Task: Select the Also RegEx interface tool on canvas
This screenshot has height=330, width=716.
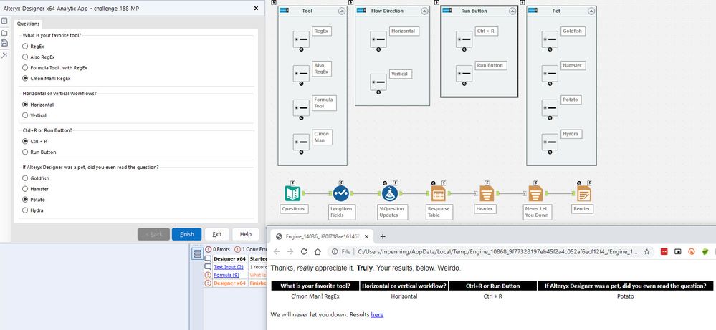Action: tap(301, 74)
